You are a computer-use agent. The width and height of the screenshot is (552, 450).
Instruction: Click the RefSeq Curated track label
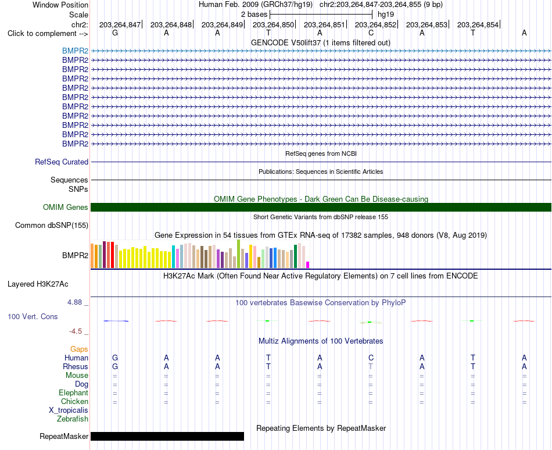click(x=62, y=162)
